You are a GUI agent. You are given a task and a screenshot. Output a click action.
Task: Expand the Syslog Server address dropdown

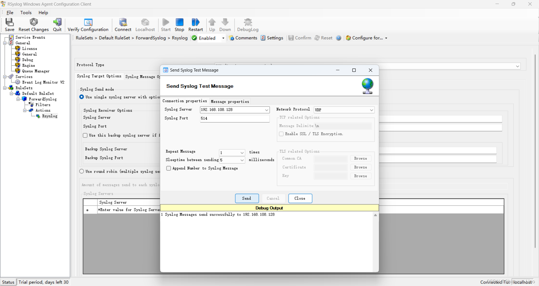266,110
